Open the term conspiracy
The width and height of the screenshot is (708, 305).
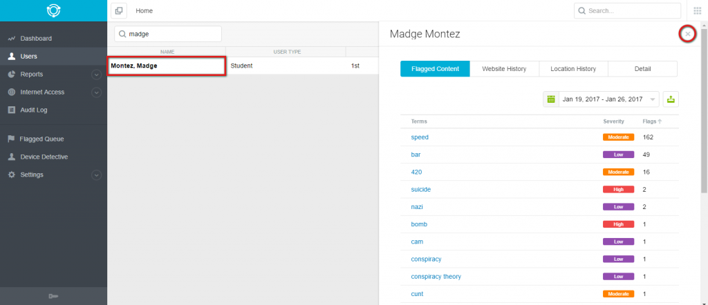pyautogui.click(x=426, y=259)
